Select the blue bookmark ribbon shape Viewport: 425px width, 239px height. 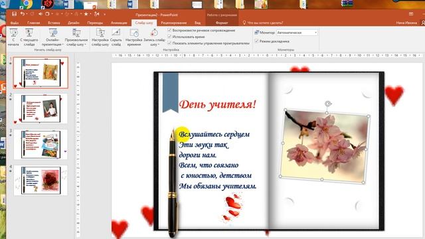[x=170, y=93]
